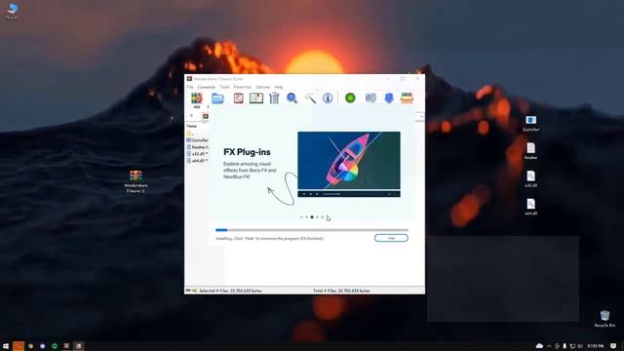
Task: Click 'Selected 4 files' status bar text
Action: [230, 291]
